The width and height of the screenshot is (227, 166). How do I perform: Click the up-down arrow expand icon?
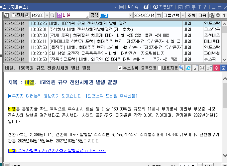point(224,15)
